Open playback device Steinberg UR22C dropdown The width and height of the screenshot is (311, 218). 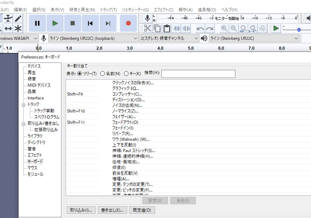click(254, 38)
